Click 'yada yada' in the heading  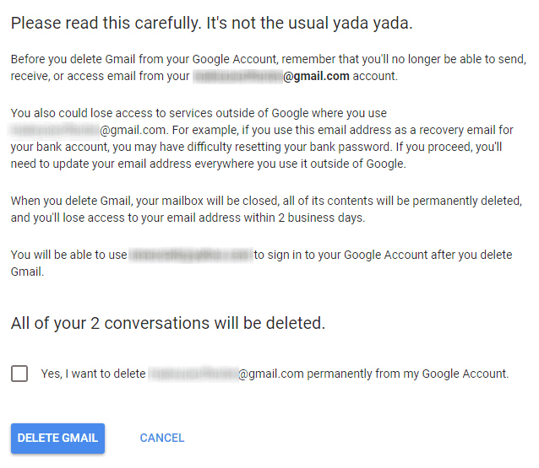(x=378, y=24)
